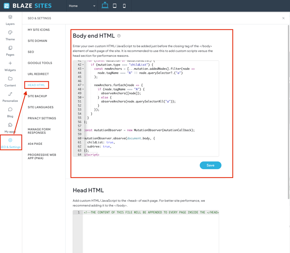Switch to tablet preview

tap(115, 6)
